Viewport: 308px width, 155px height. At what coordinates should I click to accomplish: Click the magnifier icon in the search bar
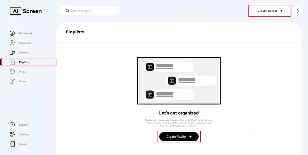[x=67, y=11]
